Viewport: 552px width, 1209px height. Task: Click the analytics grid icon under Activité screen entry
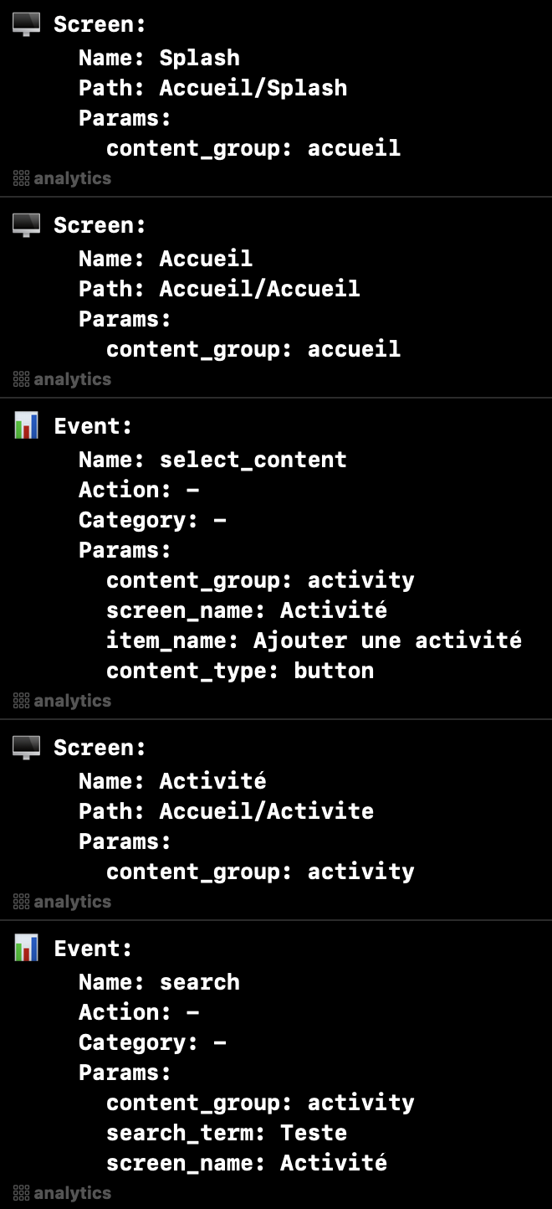click(x=22, y=902)
